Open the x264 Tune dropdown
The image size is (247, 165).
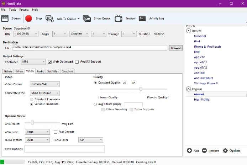point(37,132)
